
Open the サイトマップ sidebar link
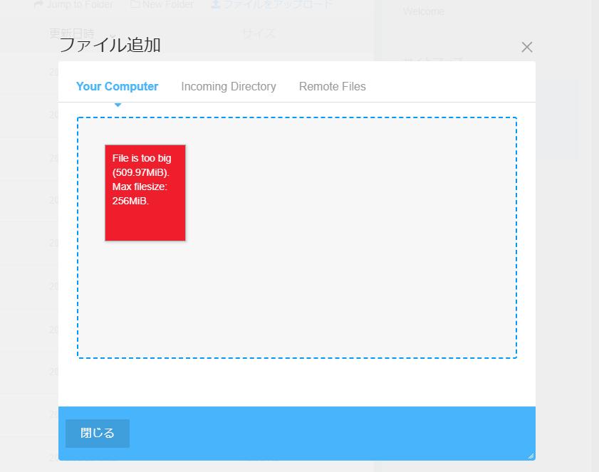pyautogui.click(x=433, y=58)
